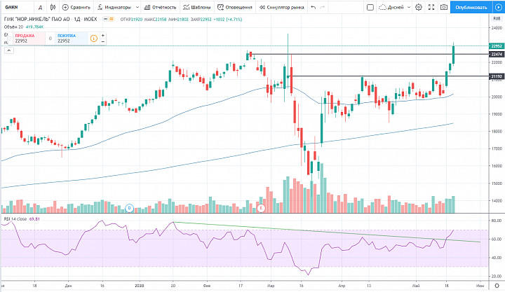The height and width of the screenshot is (292, 505).
Task: Click the 69.81 RSI value
Action: tap(34, 219)
